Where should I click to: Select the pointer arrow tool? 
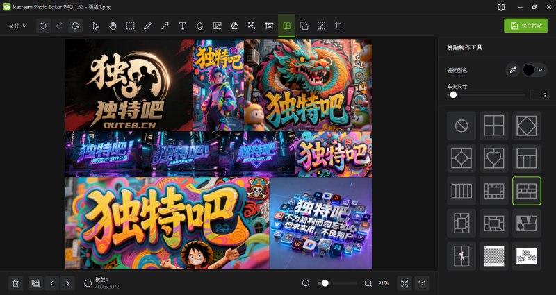95,26
